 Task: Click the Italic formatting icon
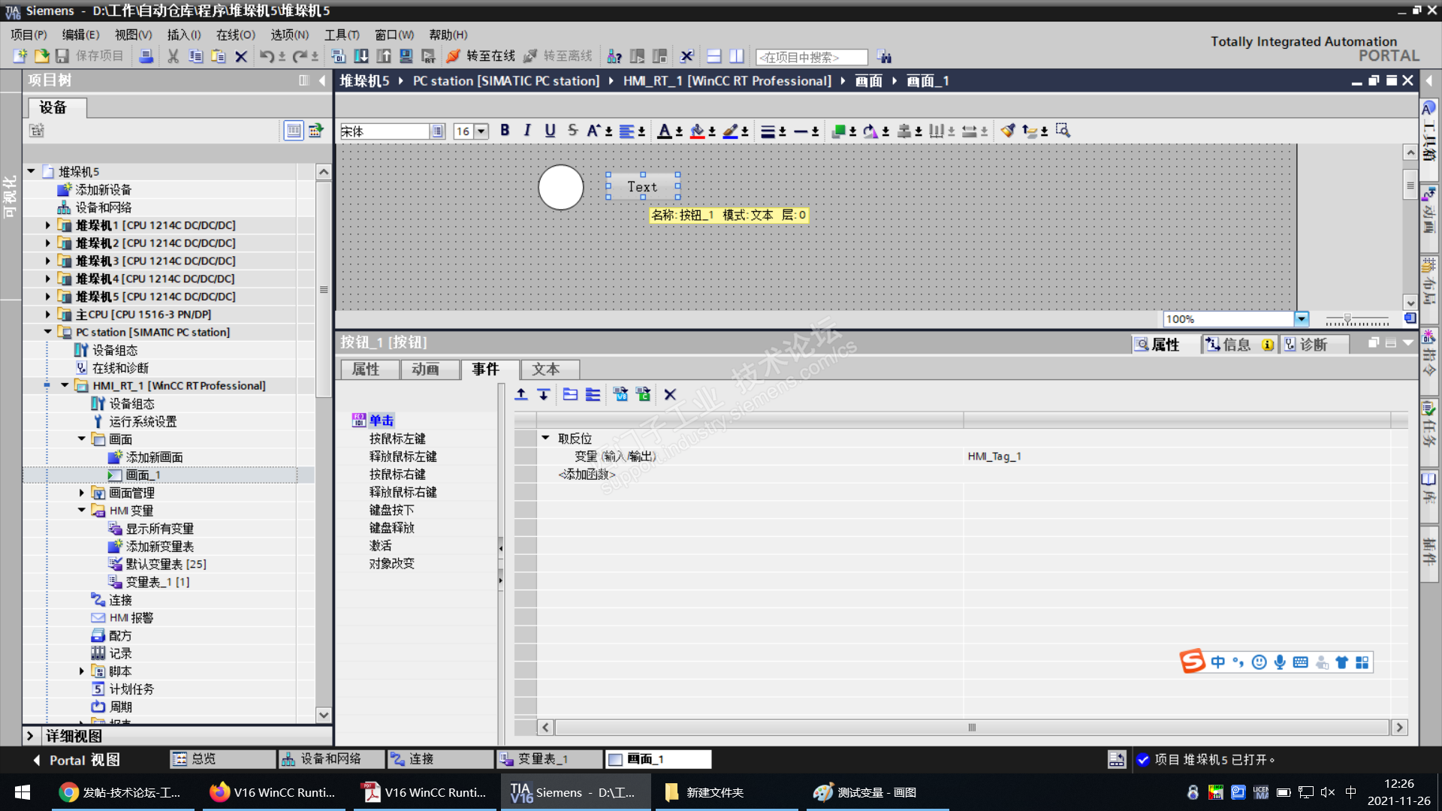(x=527, y=131)
